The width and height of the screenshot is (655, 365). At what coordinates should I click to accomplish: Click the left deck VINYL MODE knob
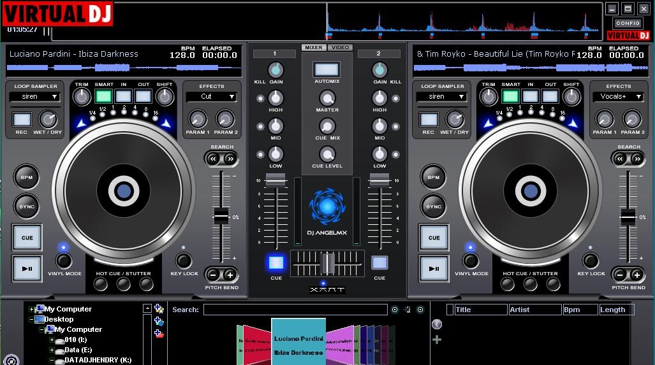(64, 261)
